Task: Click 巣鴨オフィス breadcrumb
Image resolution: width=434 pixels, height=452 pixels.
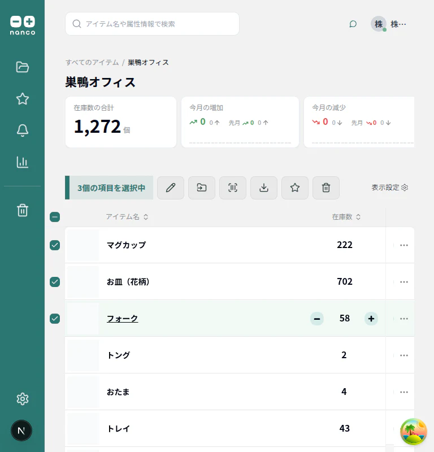Action: click(x=148, y=62)
